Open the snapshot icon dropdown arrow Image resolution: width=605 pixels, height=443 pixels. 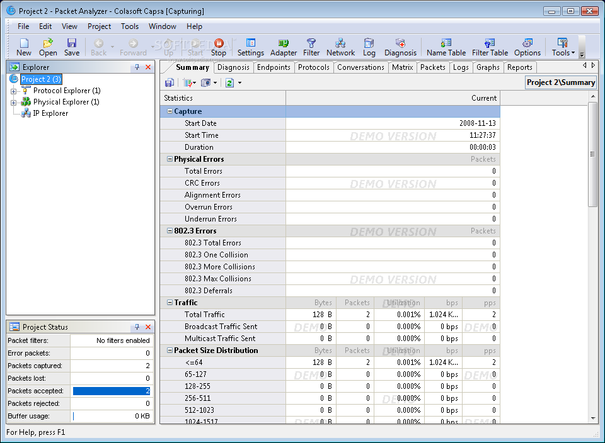pos(216,83)
